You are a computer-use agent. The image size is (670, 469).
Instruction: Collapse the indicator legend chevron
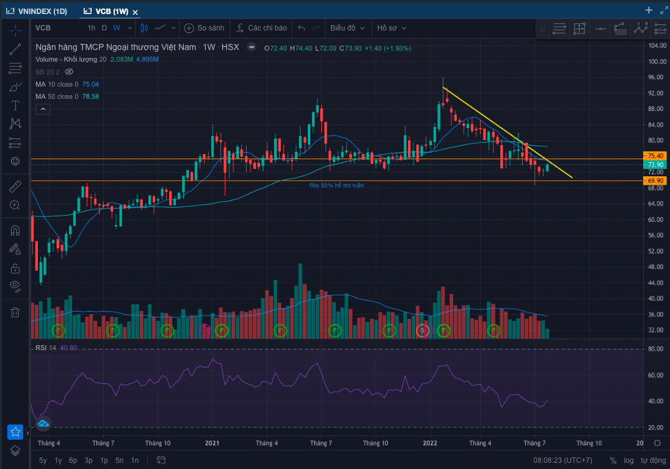(43, 109)
